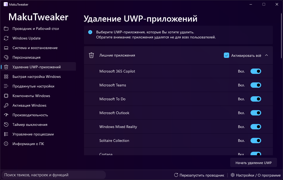The height and width of the screenshot is (180, 283).
Task: Open the Компоненты Windows page
Action: click(x=38, y=96)
